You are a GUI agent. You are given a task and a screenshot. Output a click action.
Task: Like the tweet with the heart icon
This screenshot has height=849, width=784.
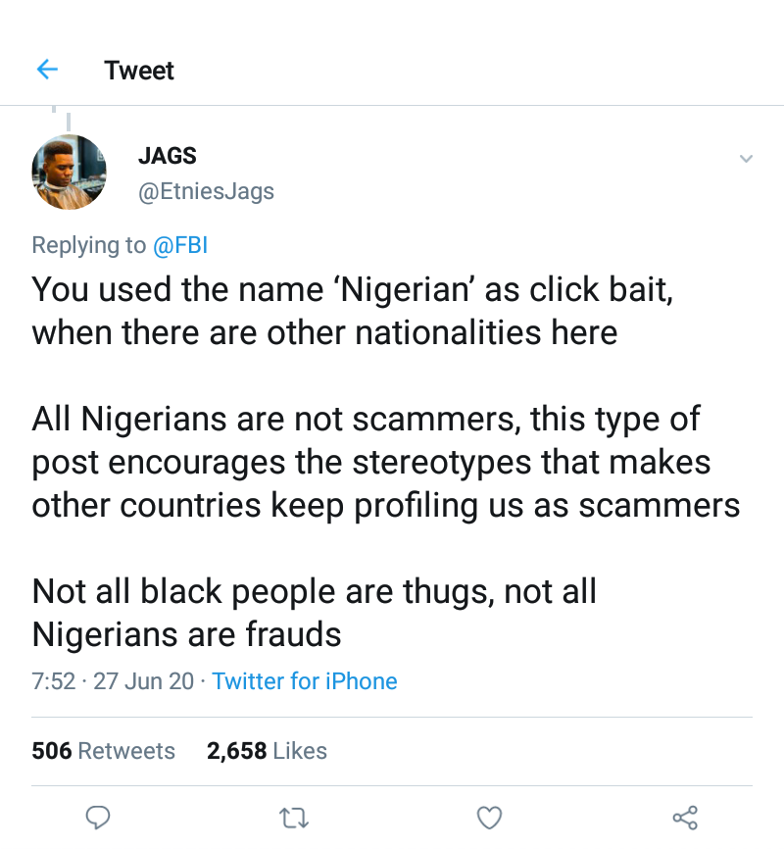(489, 817)
